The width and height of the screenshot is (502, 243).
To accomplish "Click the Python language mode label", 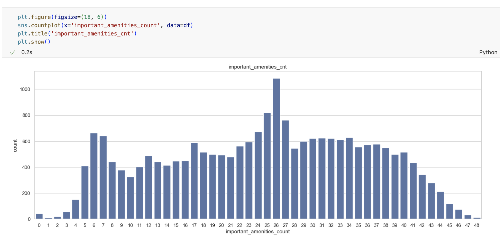I will (x=488, y=52).
